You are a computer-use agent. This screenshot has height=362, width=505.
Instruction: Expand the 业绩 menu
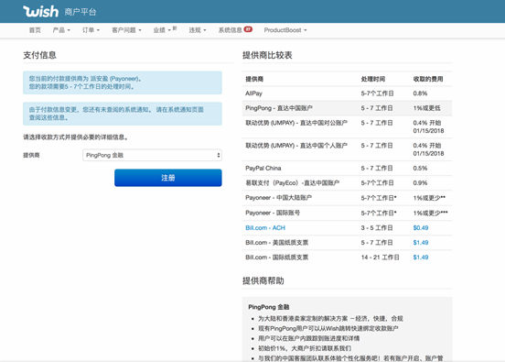(162, 30)
